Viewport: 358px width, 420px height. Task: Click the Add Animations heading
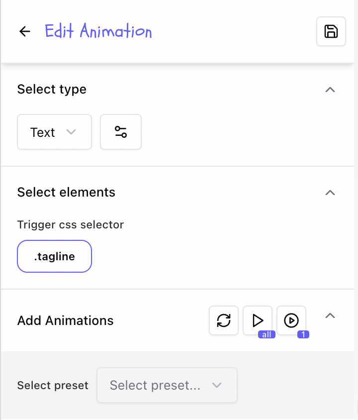(65, 320)
